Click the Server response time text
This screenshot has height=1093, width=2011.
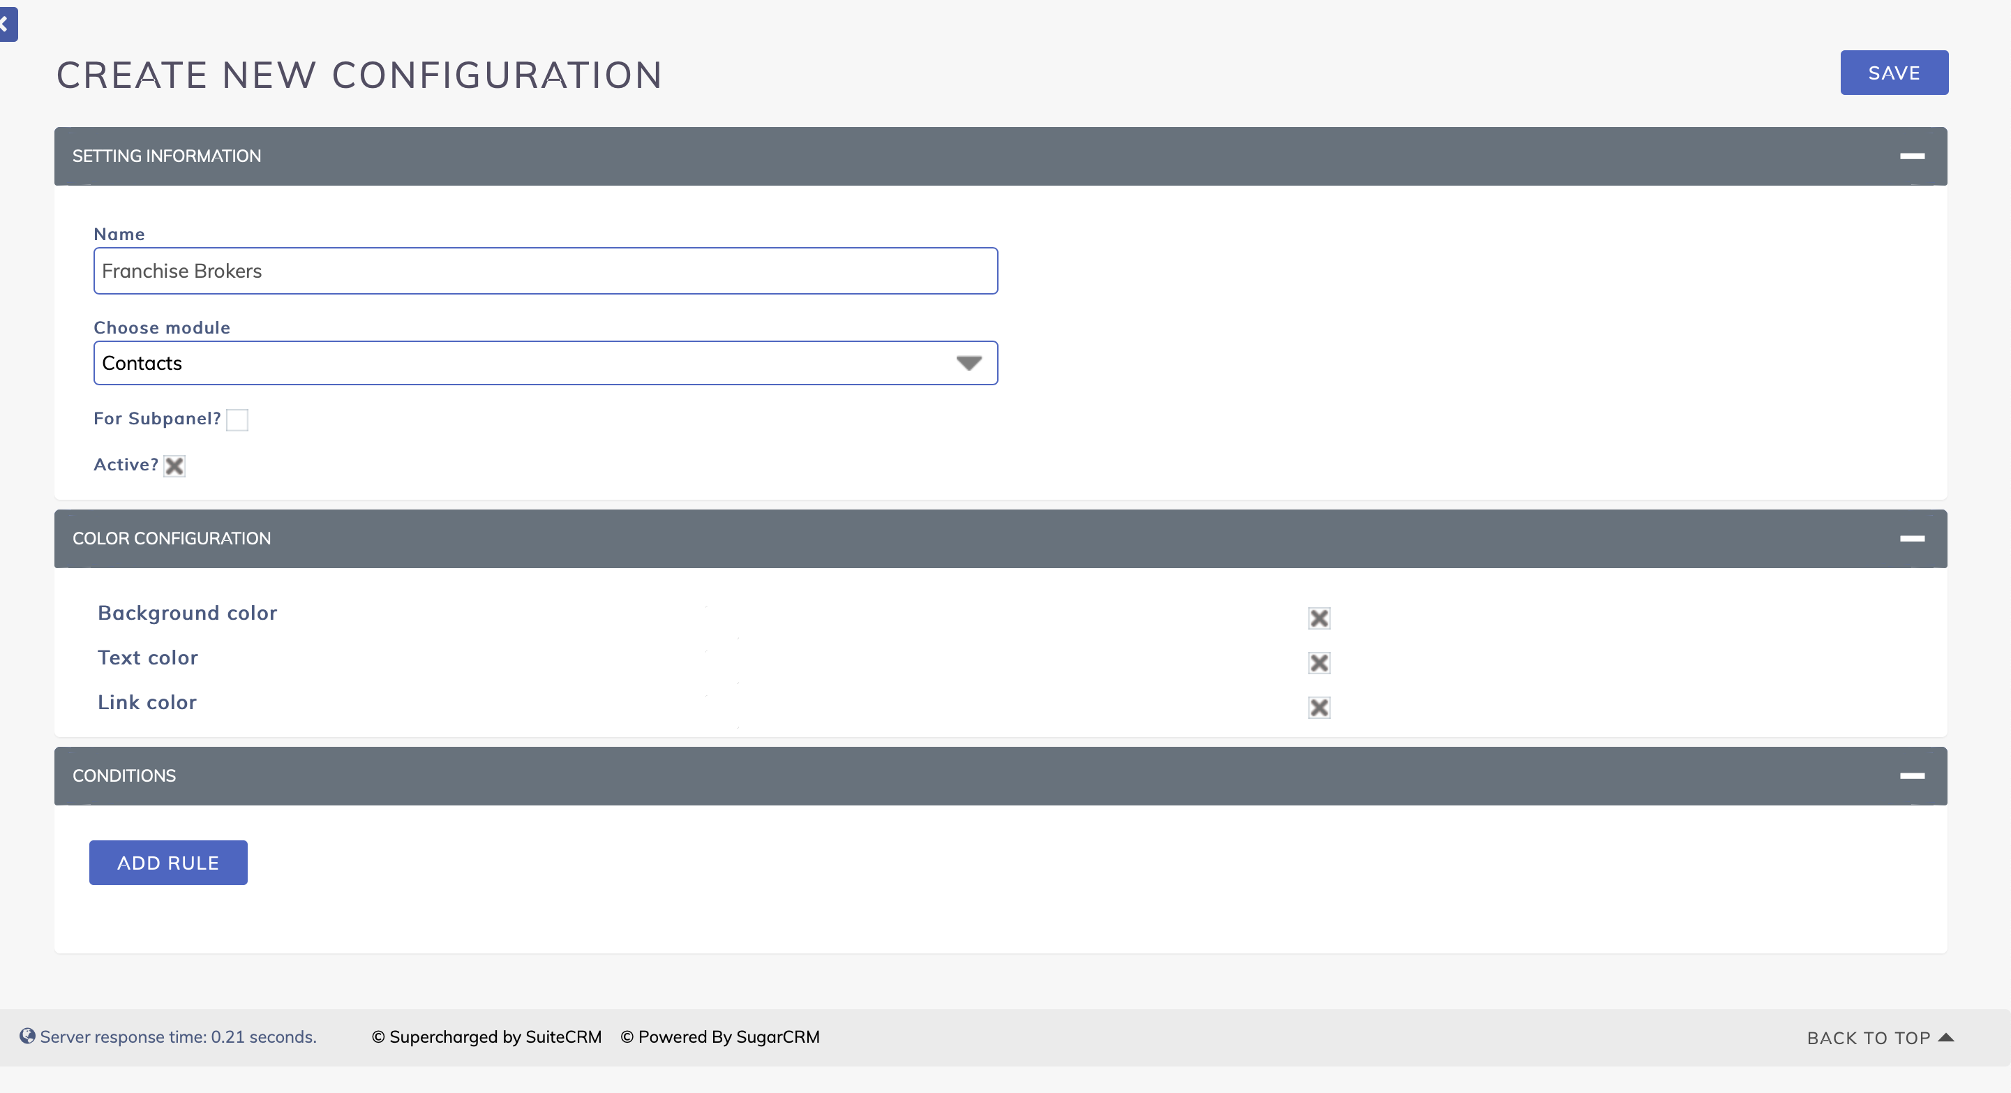coord(178,1036)
